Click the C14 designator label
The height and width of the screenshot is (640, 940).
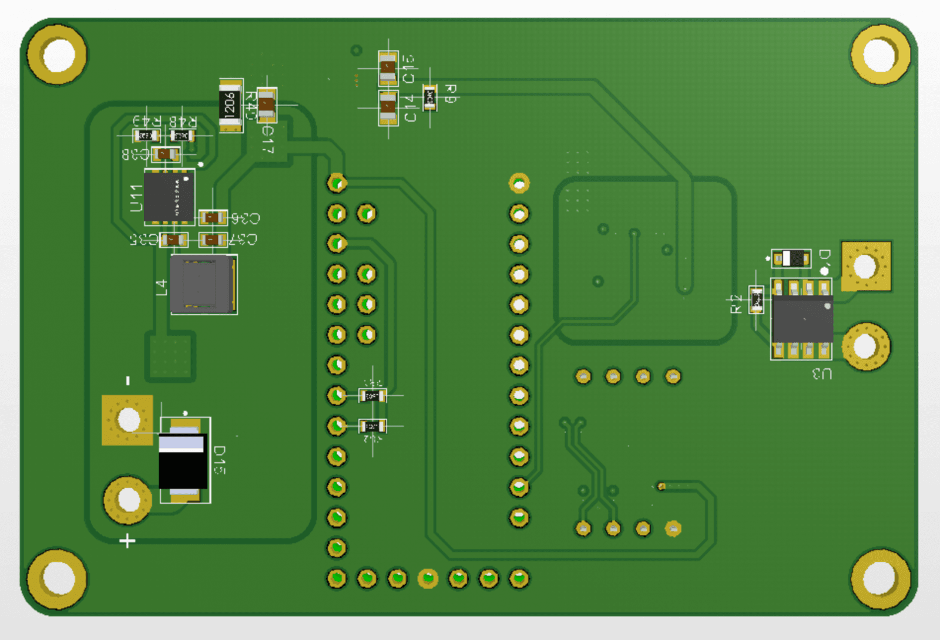(409, 109)
